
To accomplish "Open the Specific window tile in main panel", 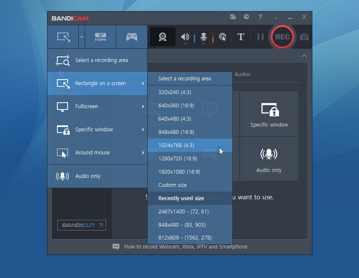I will [269, 113].
